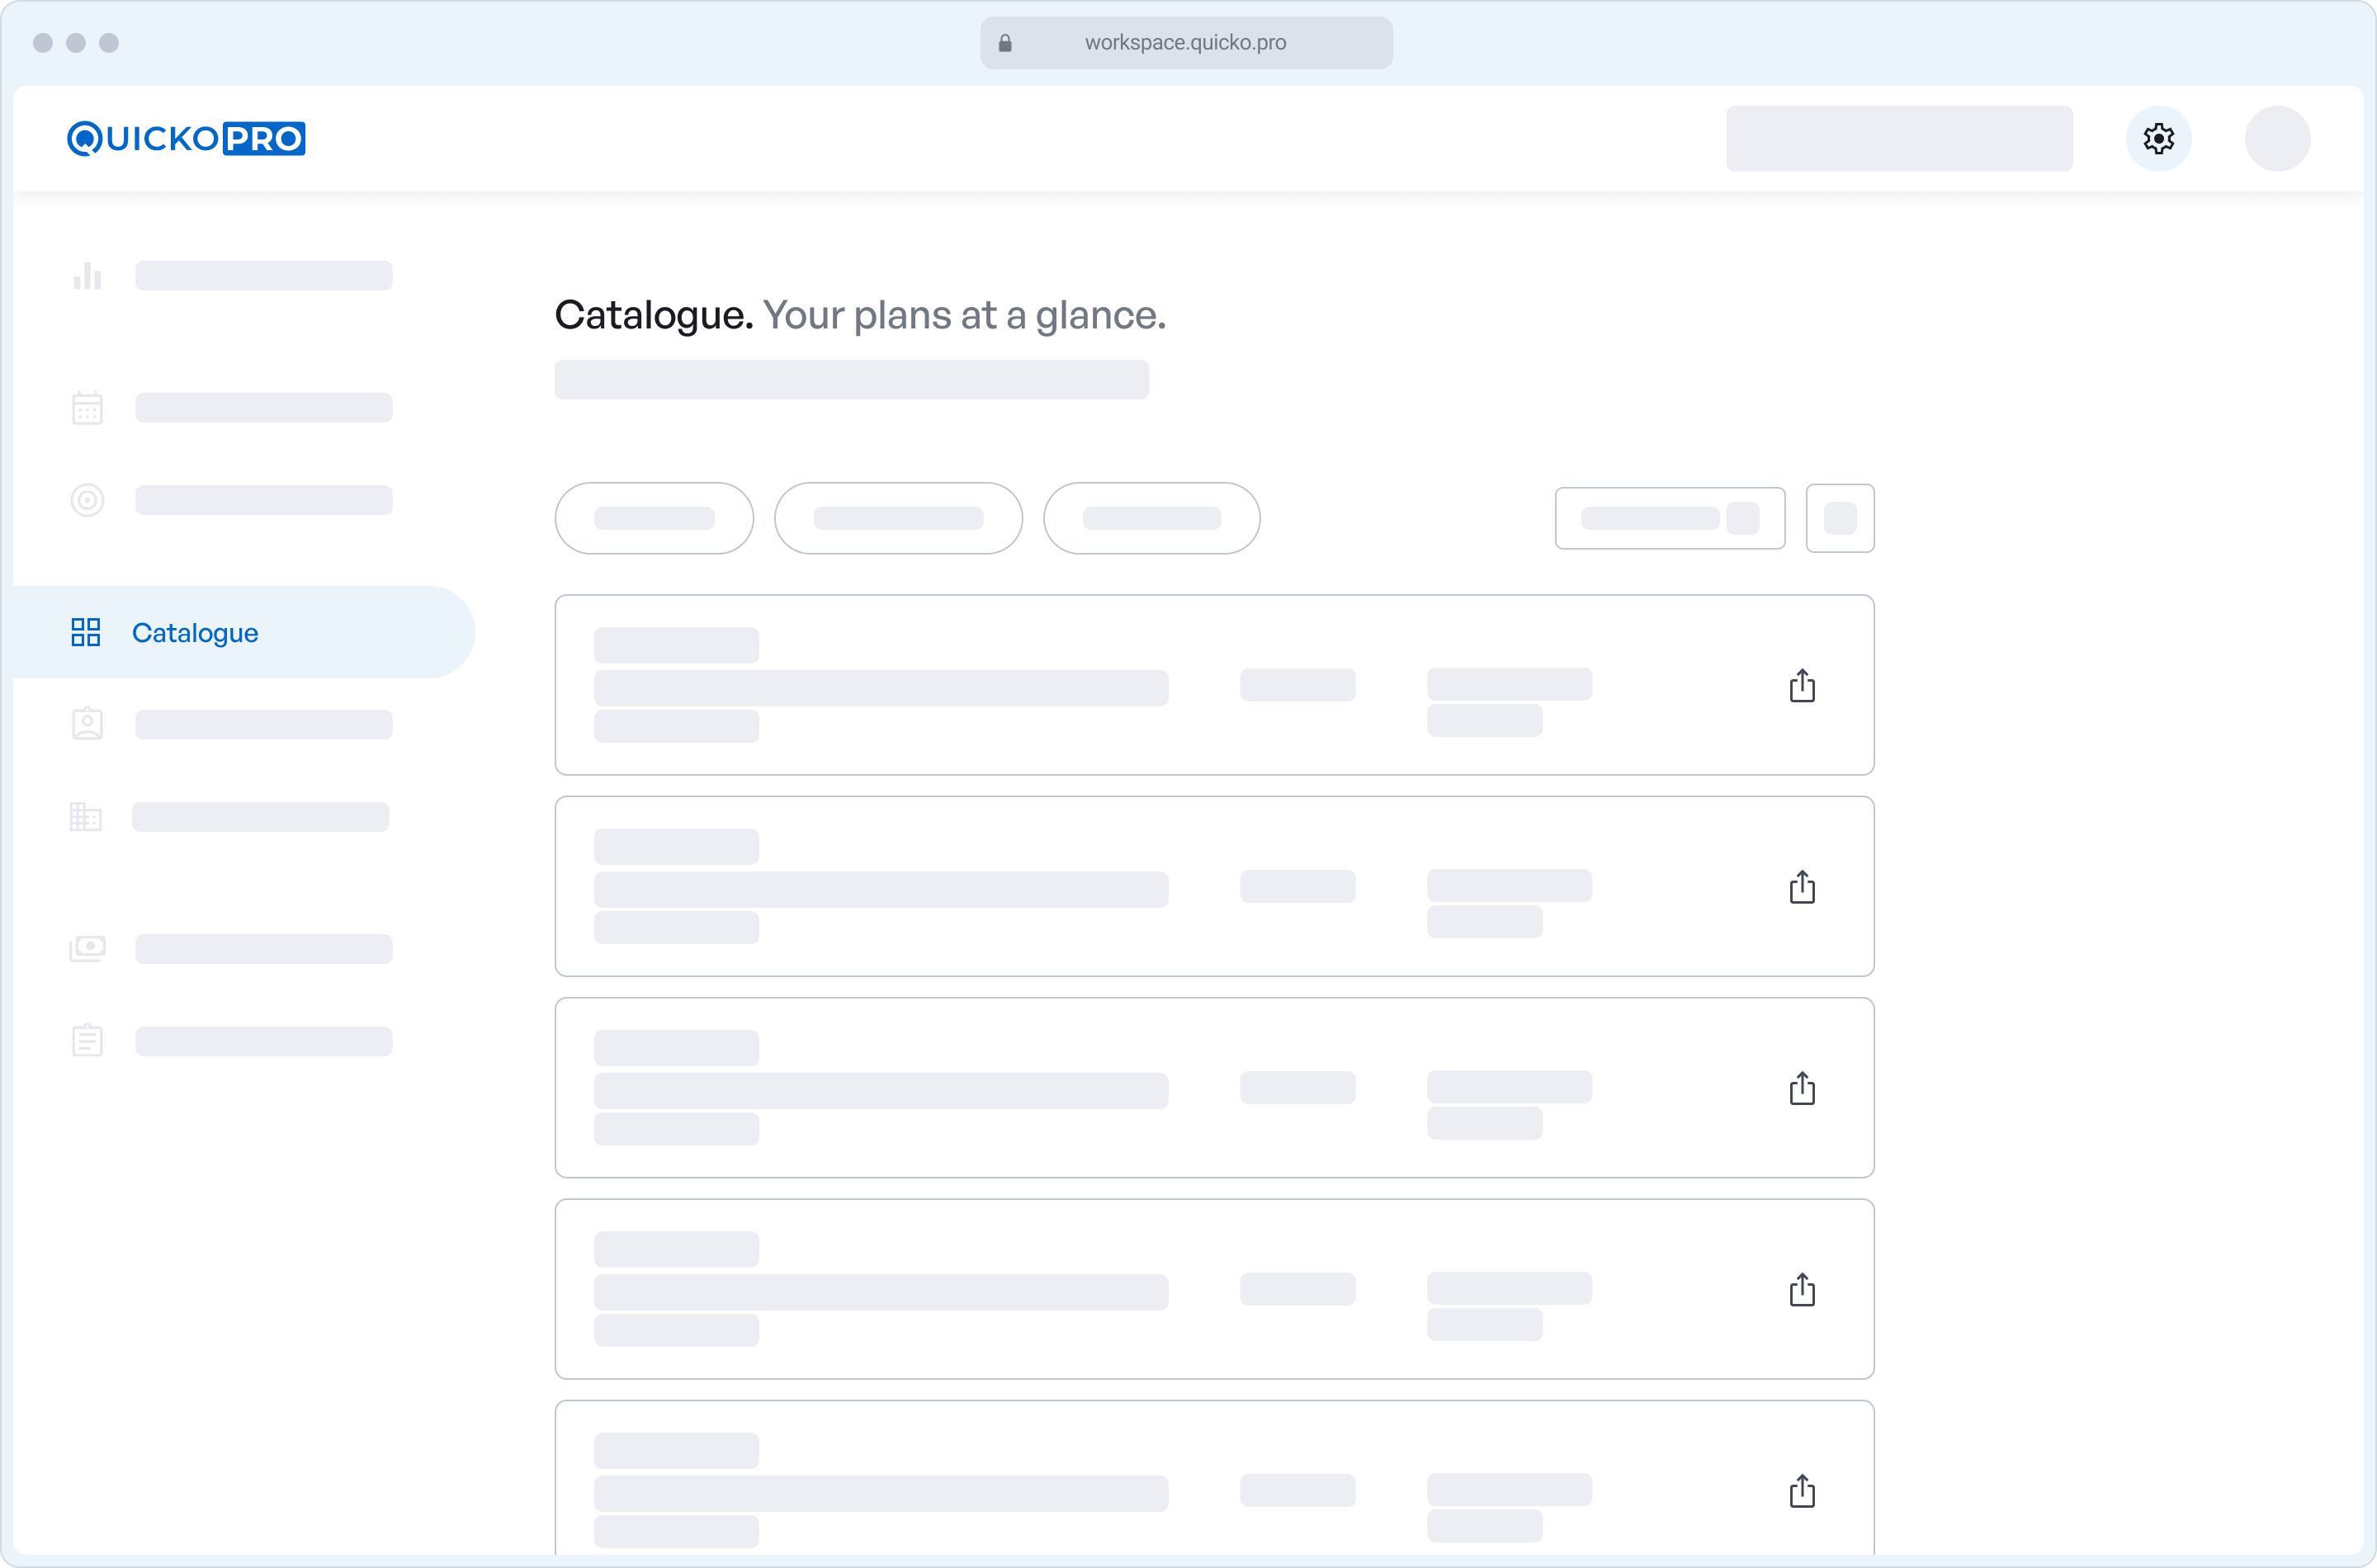This screenshot has width=2377, height=1568.
Task: Select the second filter pill
Action: pos(898,518)
